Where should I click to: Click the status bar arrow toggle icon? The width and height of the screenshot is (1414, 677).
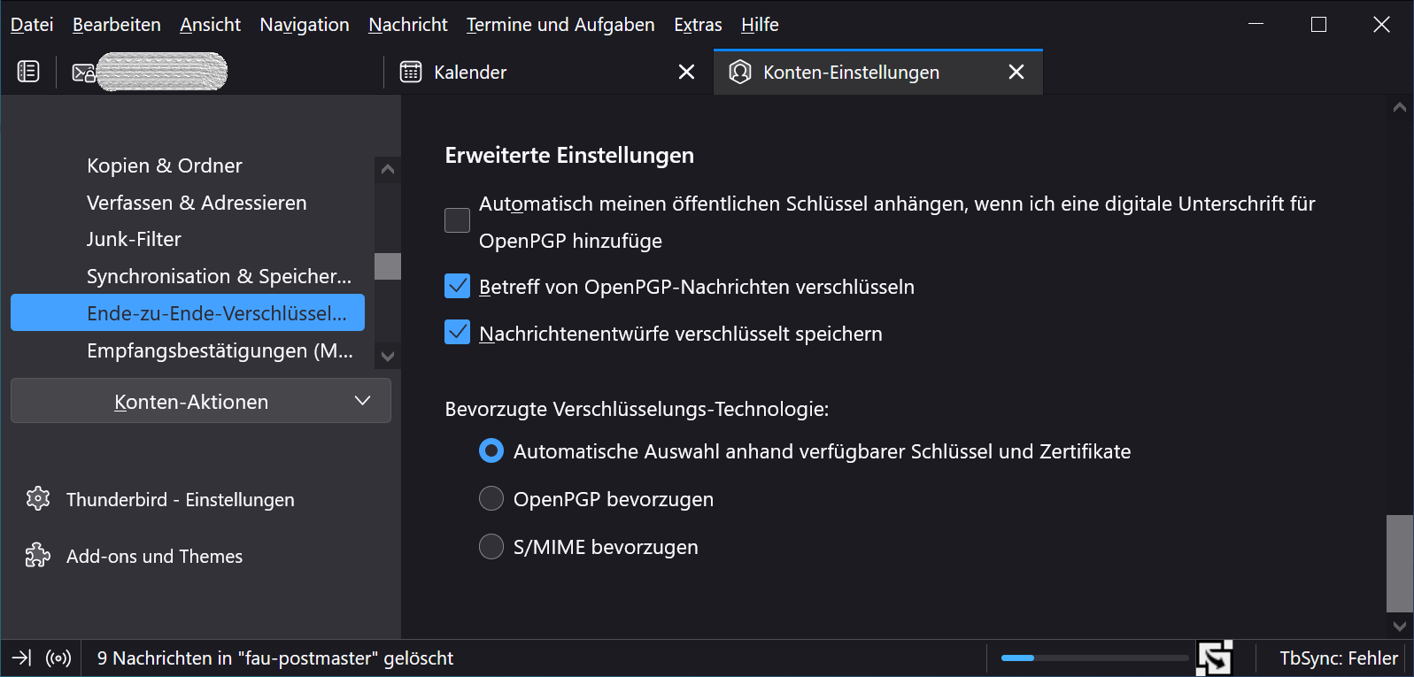pos(21,658)
